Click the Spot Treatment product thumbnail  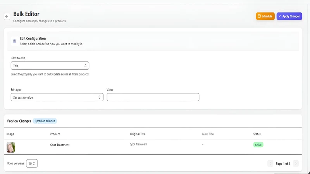(x=11, y=147)
